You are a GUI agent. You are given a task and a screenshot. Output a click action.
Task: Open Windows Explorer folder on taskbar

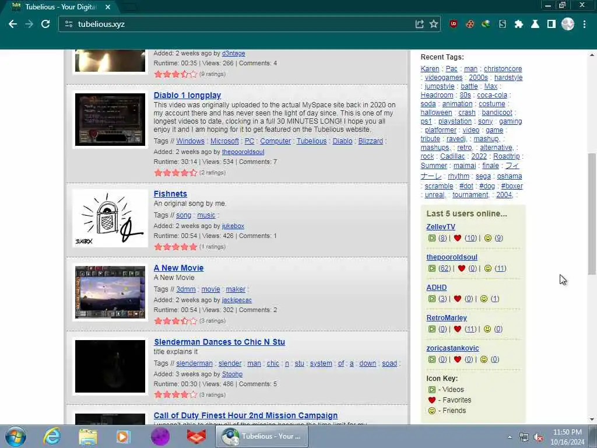(x=88, y=436)
